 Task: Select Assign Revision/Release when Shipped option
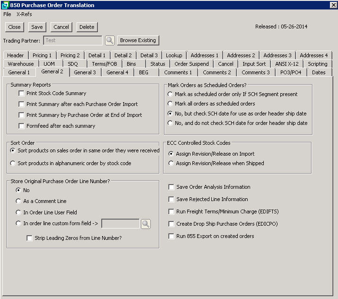[x=171, y=164]
